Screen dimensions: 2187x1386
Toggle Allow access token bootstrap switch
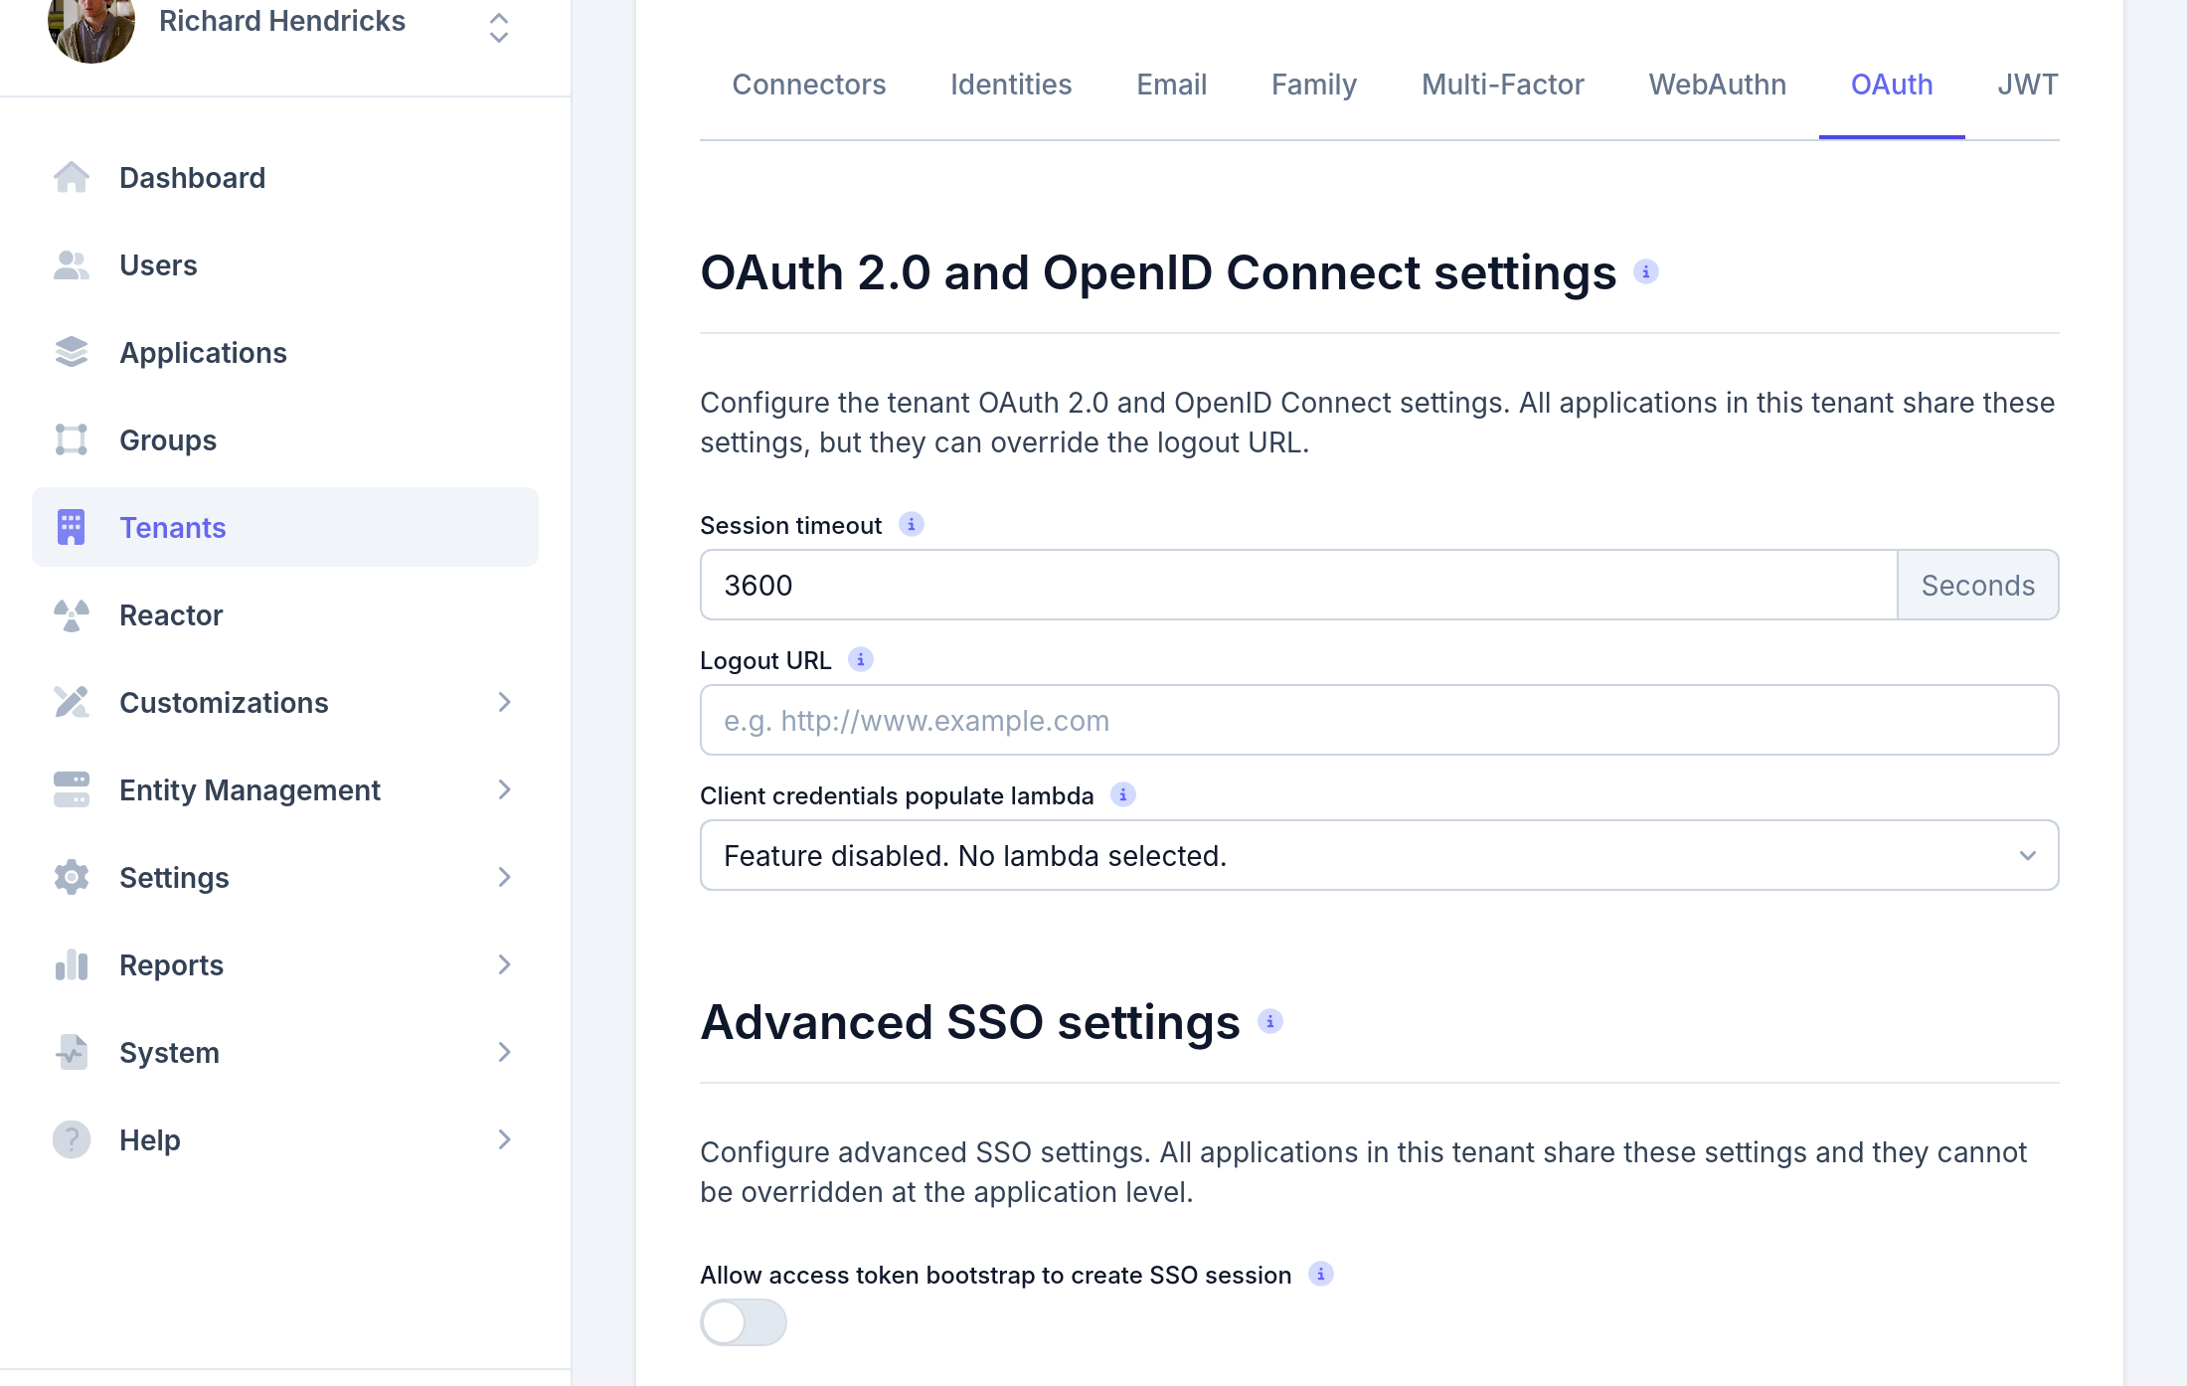tap(744, 1322)
